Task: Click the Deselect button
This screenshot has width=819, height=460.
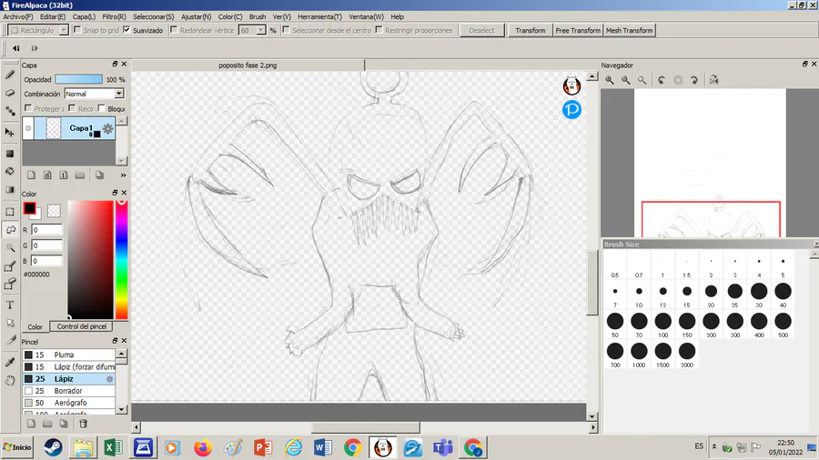Action: [481, 30]
